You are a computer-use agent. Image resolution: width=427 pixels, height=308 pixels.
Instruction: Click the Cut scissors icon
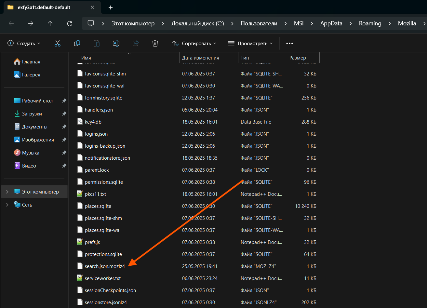(x=58, y=43)
